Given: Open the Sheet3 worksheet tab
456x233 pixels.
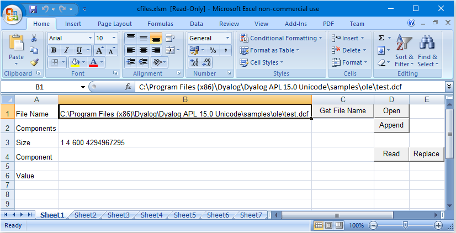Looking at the screenshot, I should (x=119, y=215).
